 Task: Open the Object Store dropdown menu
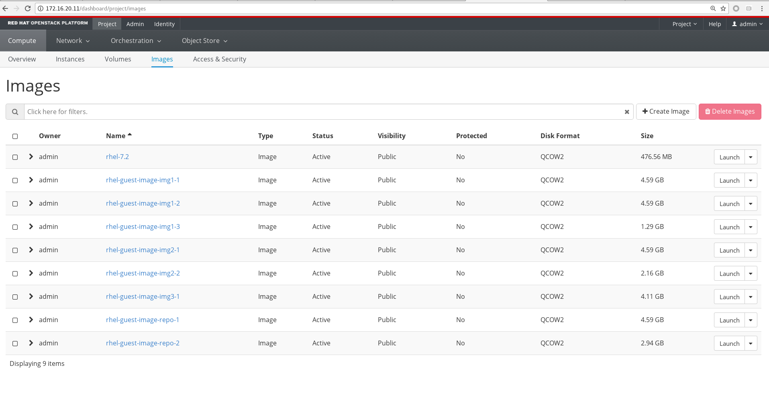tap(204, 41)
